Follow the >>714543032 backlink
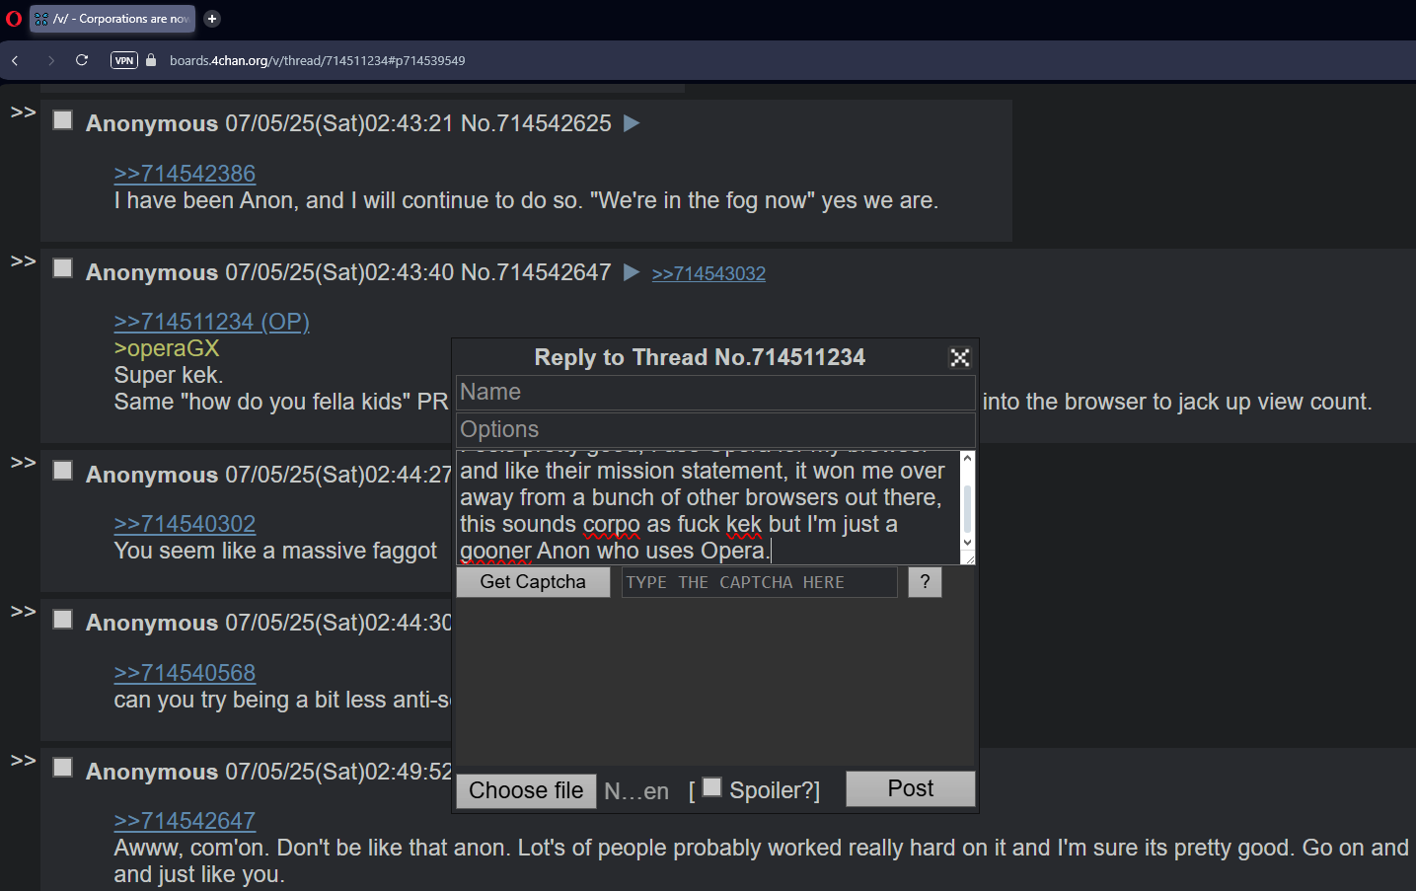 click(x=708, y=273)
